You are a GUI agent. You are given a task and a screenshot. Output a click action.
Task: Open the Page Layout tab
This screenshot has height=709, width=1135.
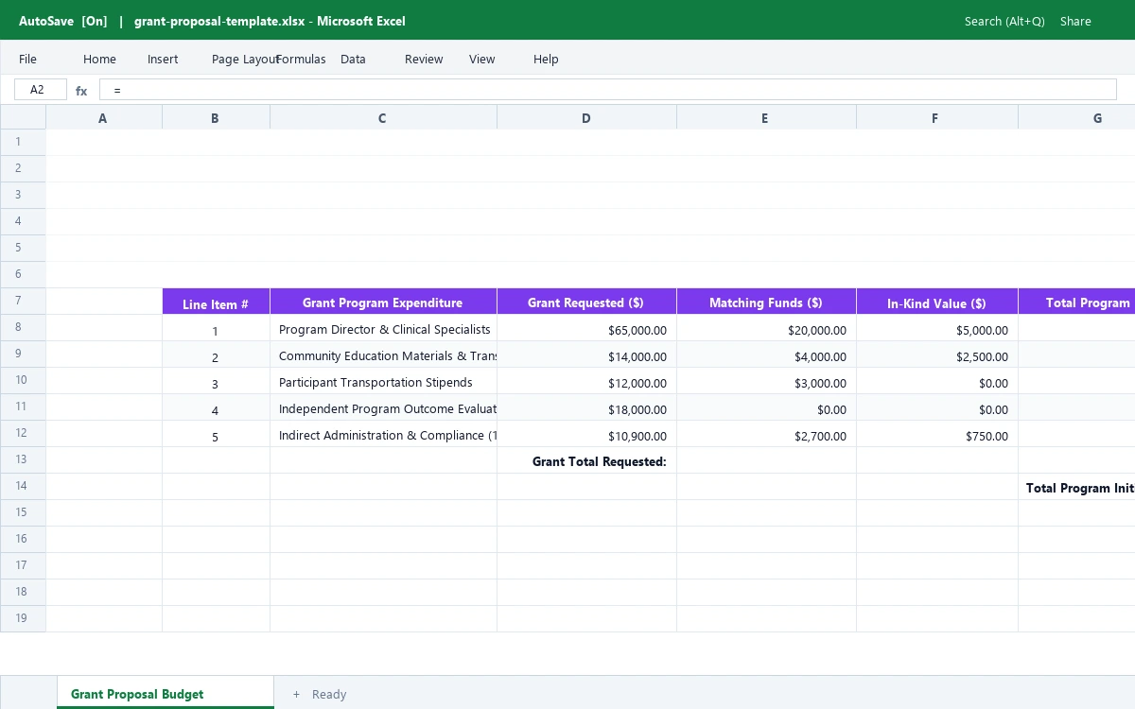[x=245, y=59]
